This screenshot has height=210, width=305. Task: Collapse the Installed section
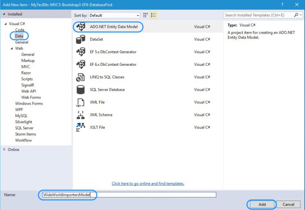(4, 14)
